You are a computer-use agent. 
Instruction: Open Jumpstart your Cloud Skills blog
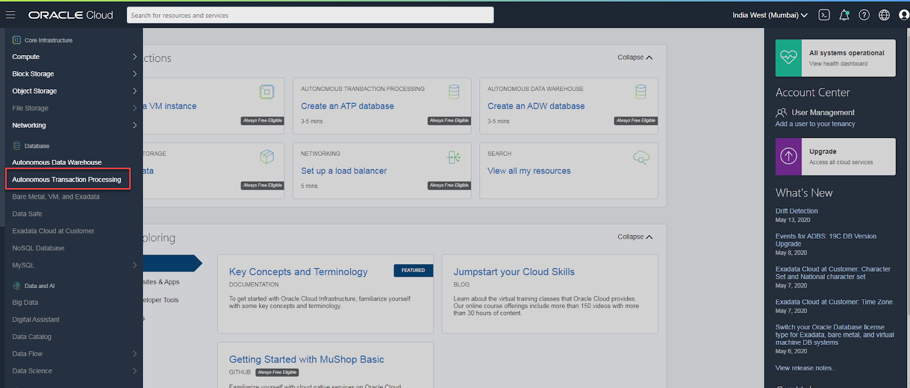coord(514,272)
